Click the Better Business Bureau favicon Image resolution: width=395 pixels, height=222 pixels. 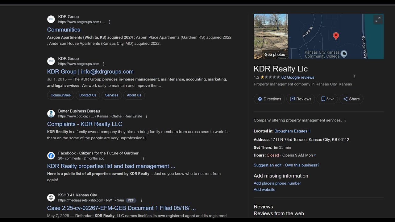click(x=51, y=113)
